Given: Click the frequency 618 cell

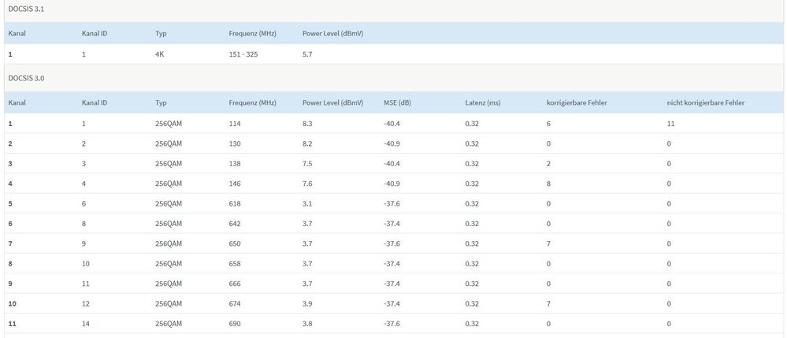Looking at the screenshot, I should pyautogui.click(x=234, y=204).
